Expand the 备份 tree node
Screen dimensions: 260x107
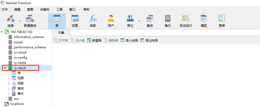pyautogui.click(x=9, y=94)
